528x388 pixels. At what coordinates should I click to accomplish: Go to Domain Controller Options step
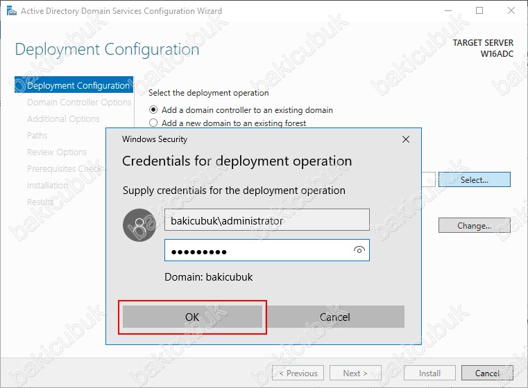tap(79, 103)
